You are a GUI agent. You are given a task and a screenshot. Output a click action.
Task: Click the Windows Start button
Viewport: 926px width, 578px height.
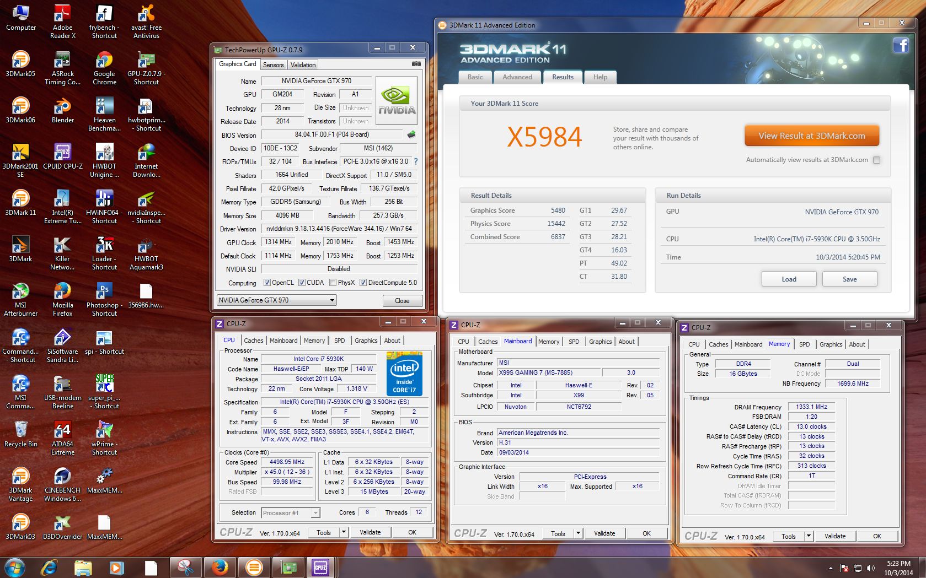(x=14, y=567)
